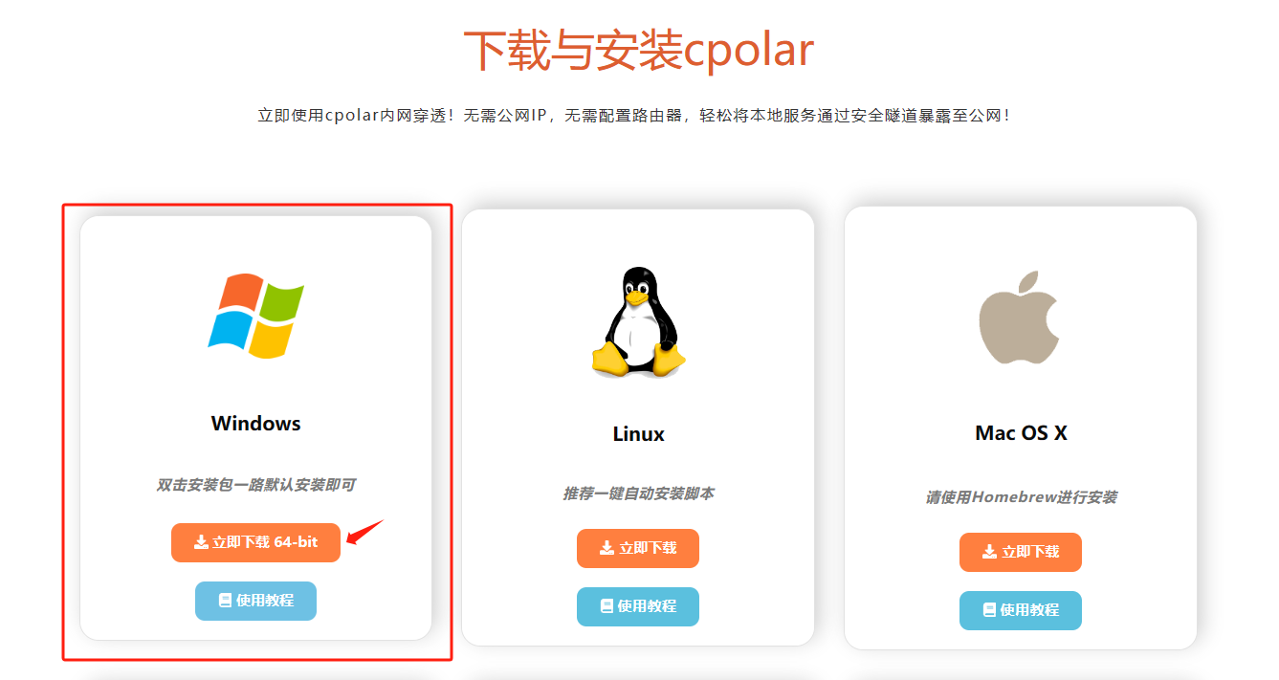Click the Windows card title

(255, 423)
